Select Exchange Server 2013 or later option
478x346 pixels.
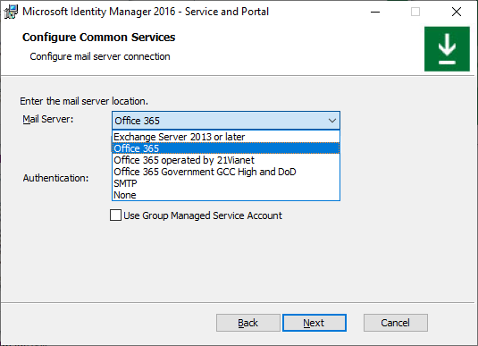[x=226, y=137]
